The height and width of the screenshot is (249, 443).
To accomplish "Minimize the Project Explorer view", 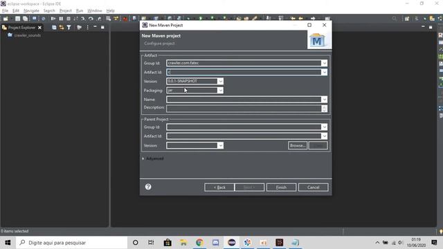I will pyautogui.click(x=95, y=27).
